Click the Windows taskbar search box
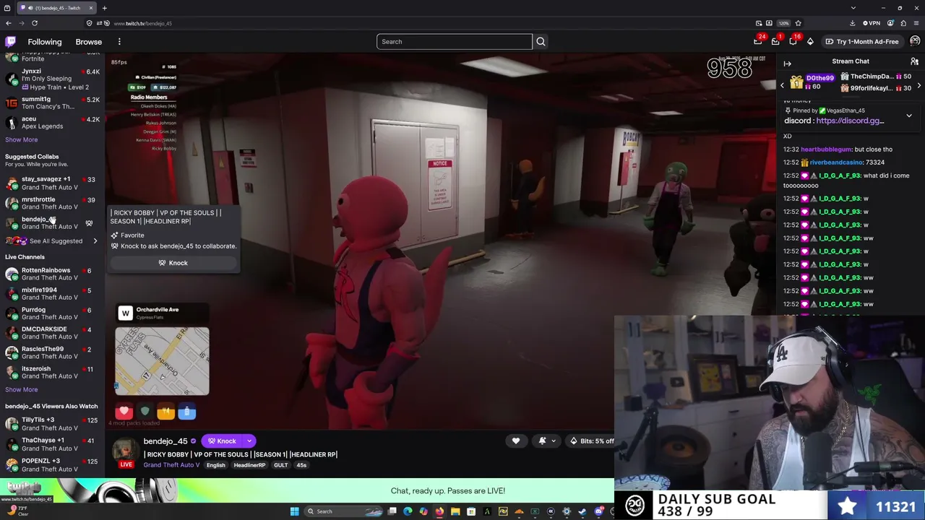 coord(344,511)
